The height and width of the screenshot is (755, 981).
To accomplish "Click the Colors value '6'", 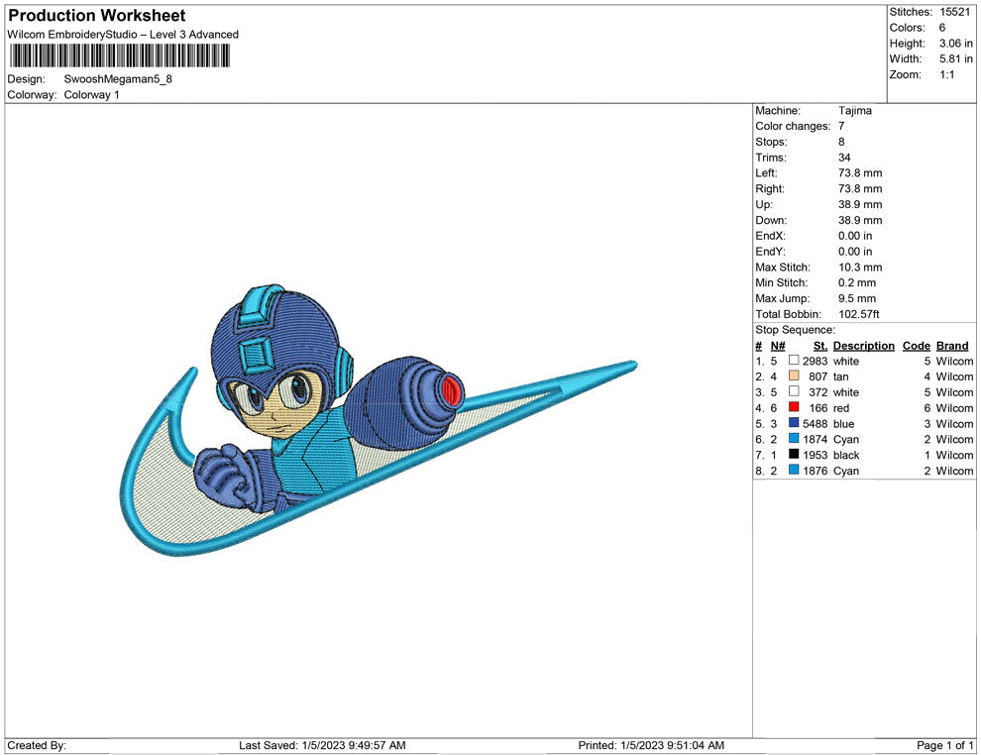I will (942, 28).
